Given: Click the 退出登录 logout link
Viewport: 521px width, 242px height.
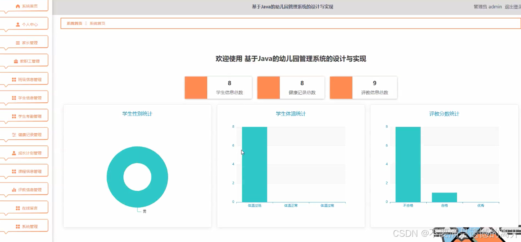Looking at the screenshot, I should coord(513,7).
